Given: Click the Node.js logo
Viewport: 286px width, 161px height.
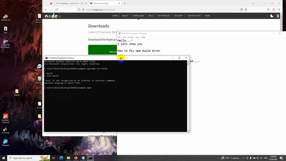Looking at the screenshot, I should point(53,16).
